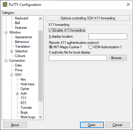The width and height of the screenshot is (133, 130).
Task: Click the PuTTY icon in the title bar
Action: [5, 5]
